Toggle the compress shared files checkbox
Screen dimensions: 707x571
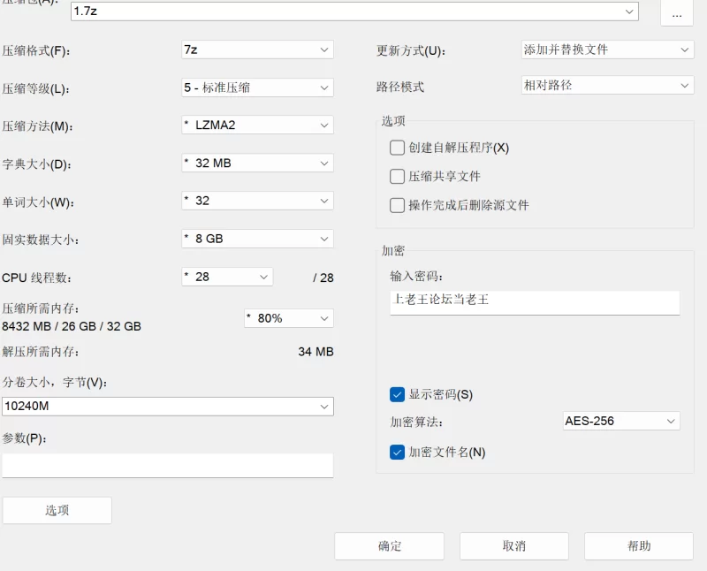tap(397, 177)
